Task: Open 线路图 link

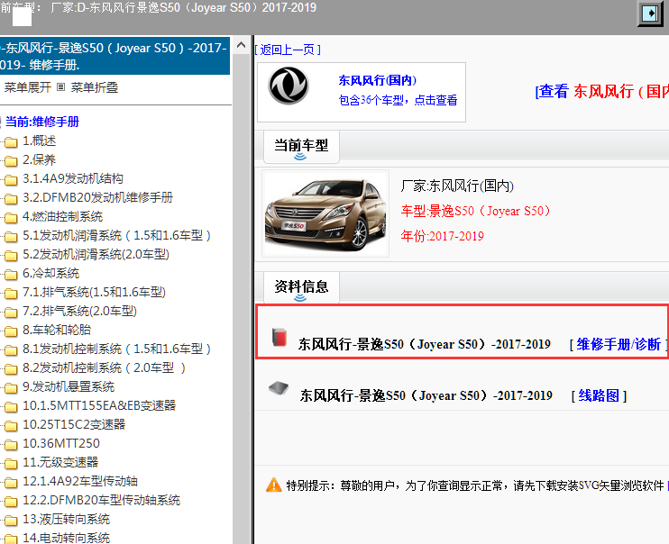Action: [599, 395]
